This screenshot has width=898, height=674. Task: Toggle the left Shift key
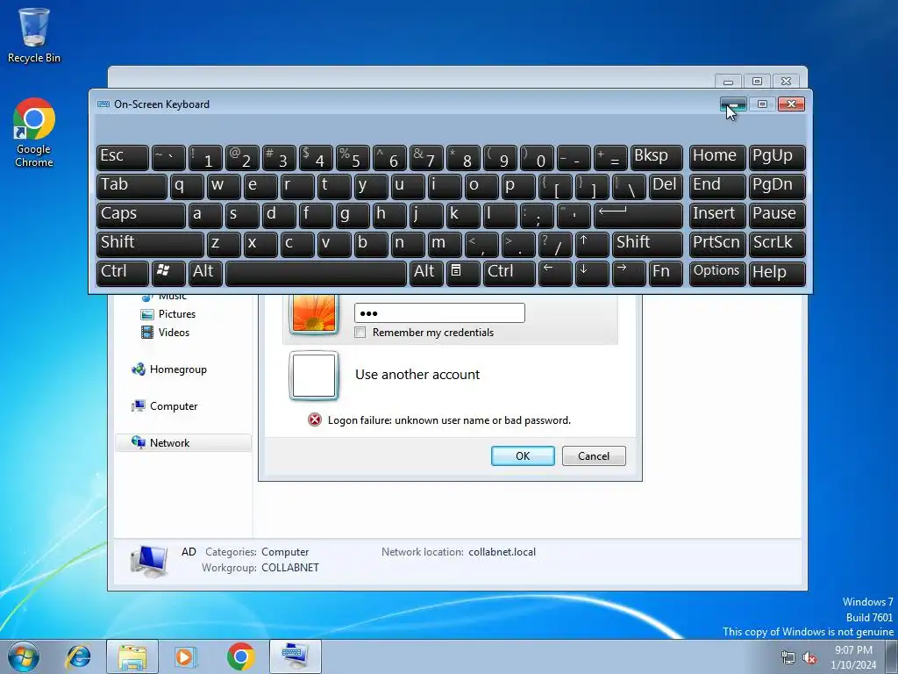click(150, 245)
